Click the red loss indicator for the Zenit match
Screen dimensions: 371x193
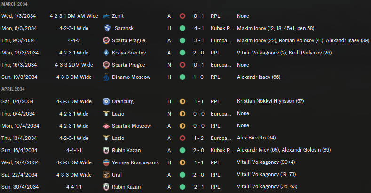click(182, 16)
